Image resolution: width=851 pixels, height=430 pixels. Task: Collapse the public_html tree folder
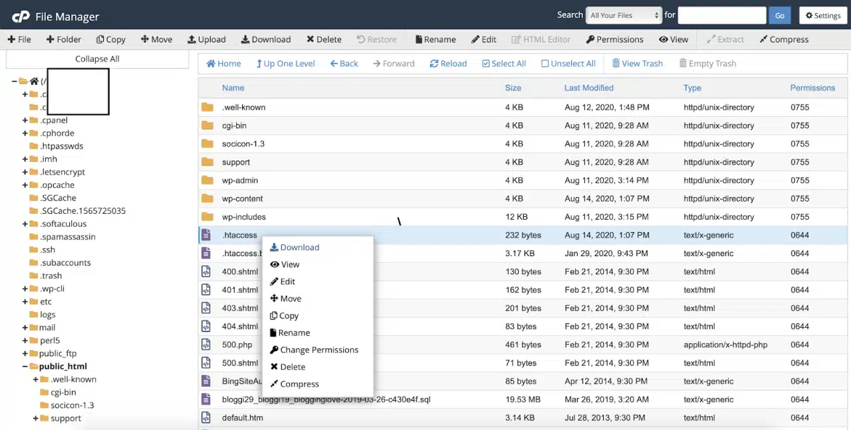click(25, 366)
